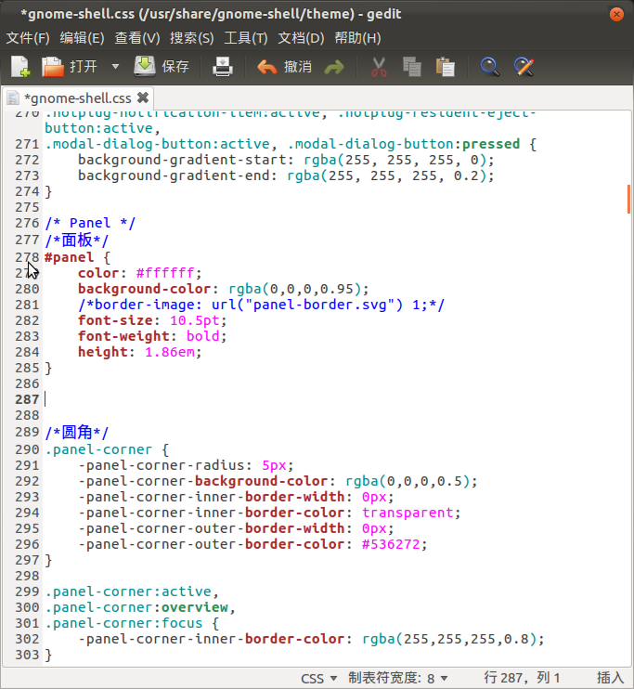Click background-gradient-end on line 273
This screenshot has width=634, height=689.
173,175
